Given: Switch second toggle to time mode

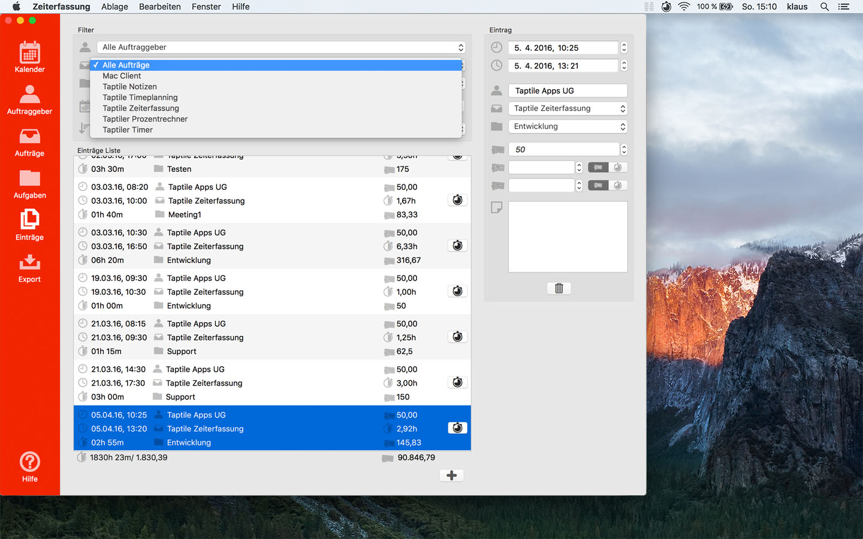Looking at the screenshot, I should (x=618, y=186).
